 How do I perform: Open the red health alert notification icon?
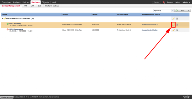tap(164, 2)
